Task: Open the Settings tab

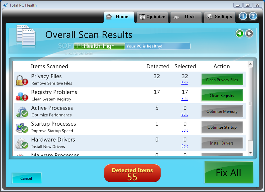Action: tap(219, 17)
